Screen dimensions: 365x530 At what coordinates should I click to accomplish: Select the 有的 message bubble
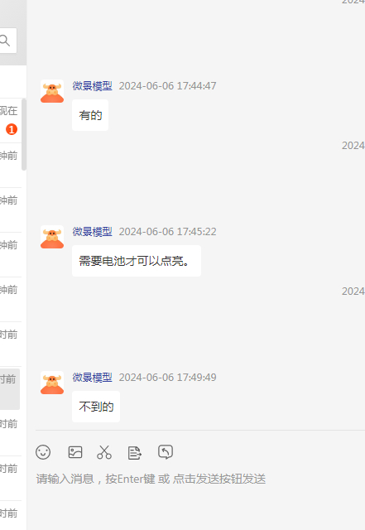[90, 115]
